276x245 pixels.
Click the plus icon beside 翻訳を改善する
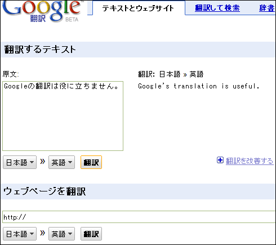[220, 160]
